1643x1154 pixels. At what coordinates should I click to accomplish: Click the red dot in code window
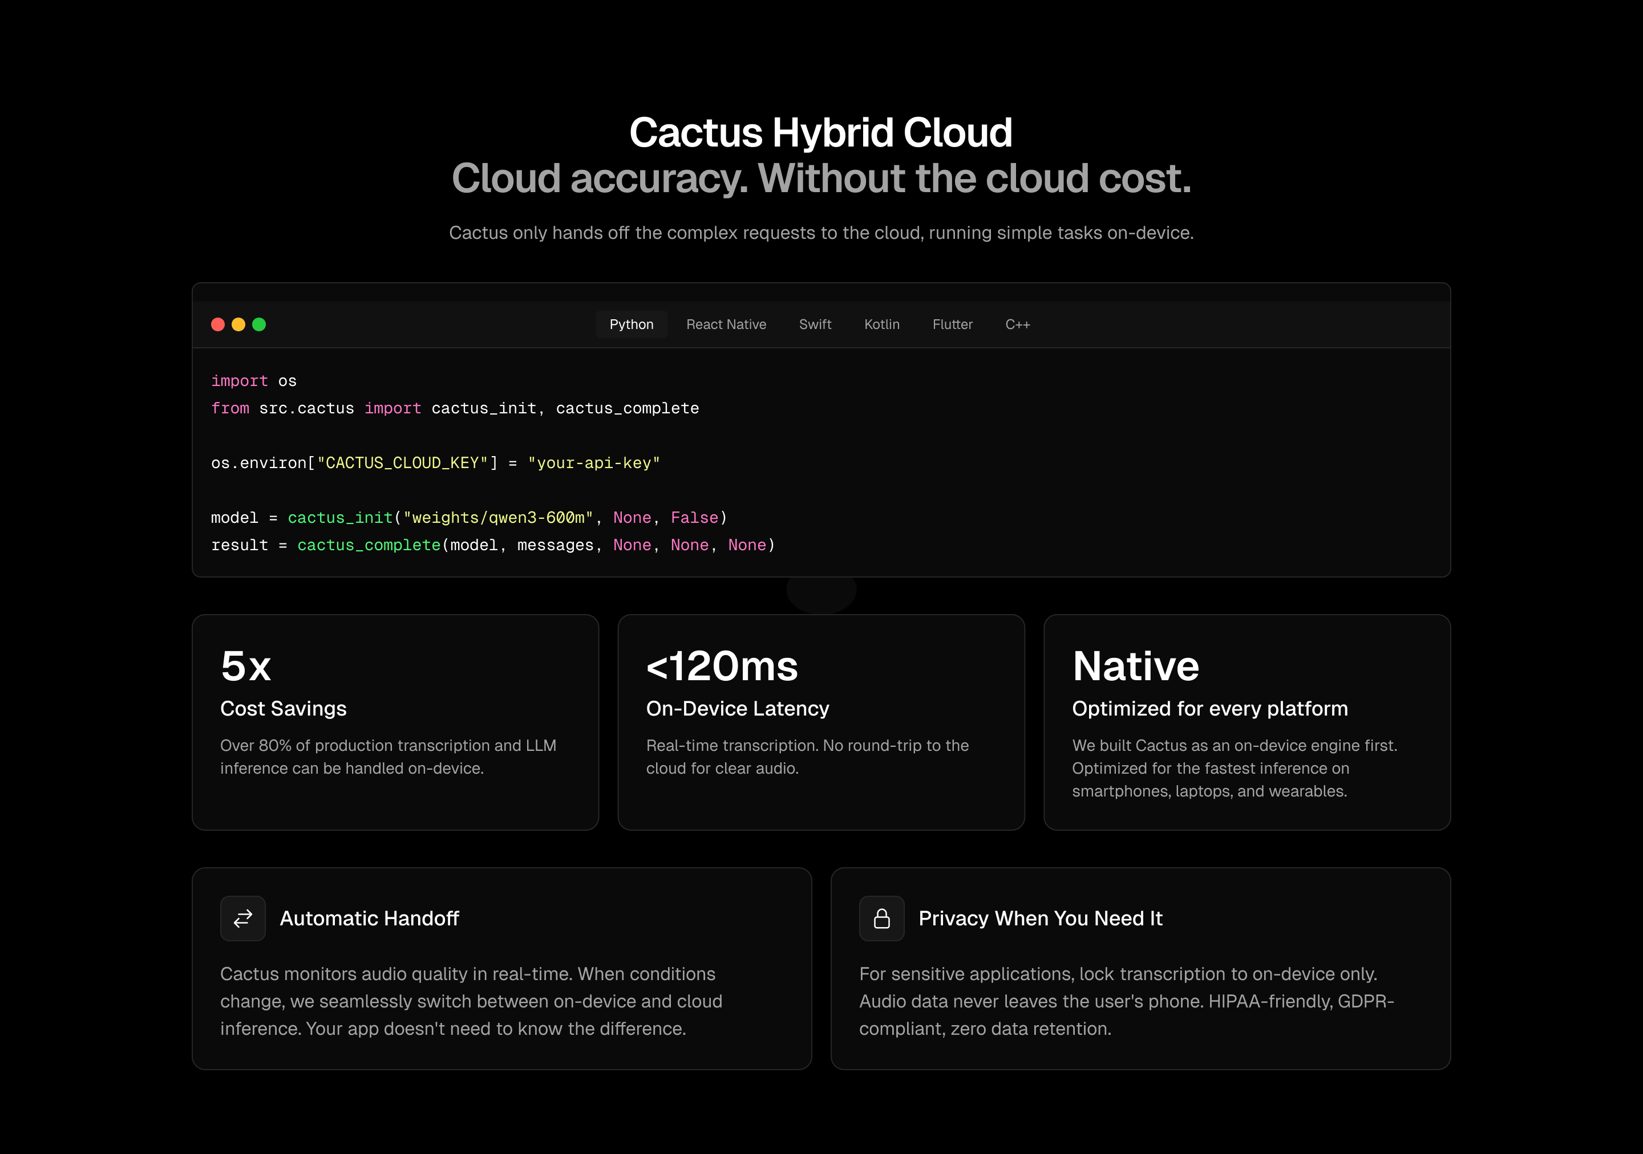click(218, 324)
